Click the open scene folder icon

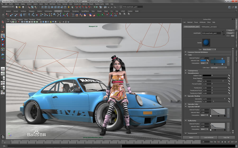click(20, 7)
